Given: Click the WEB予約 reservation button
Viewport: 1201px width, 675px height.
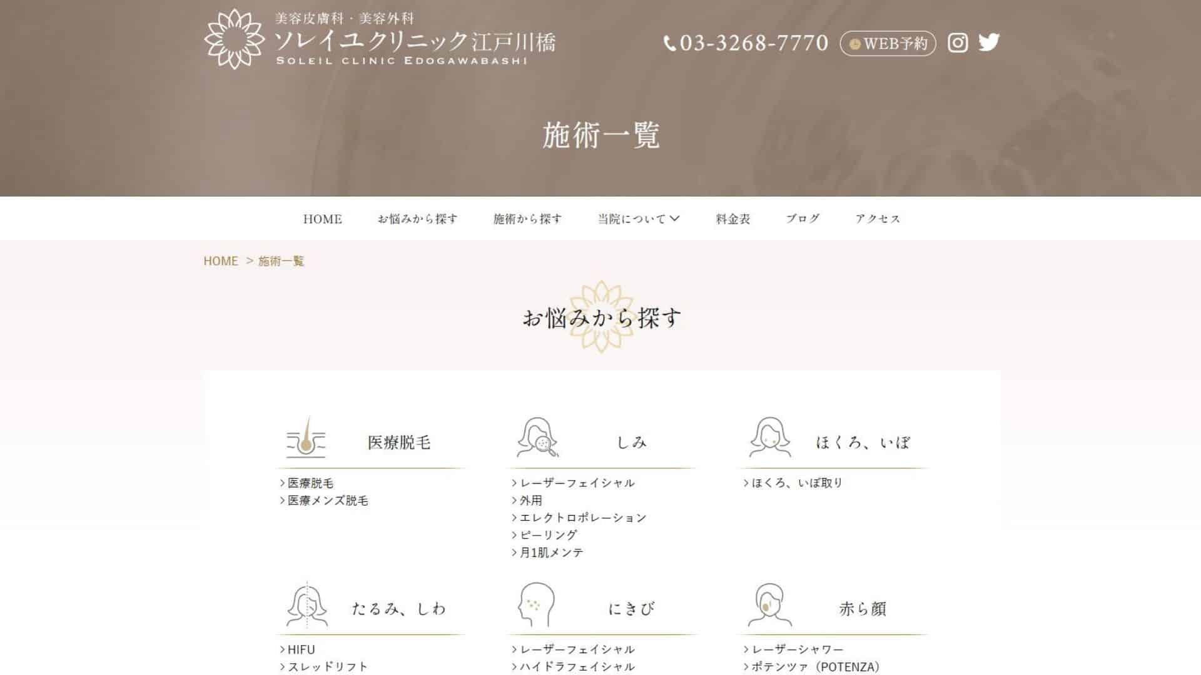Looking at the screenshot, I should [x=887, y=43].
